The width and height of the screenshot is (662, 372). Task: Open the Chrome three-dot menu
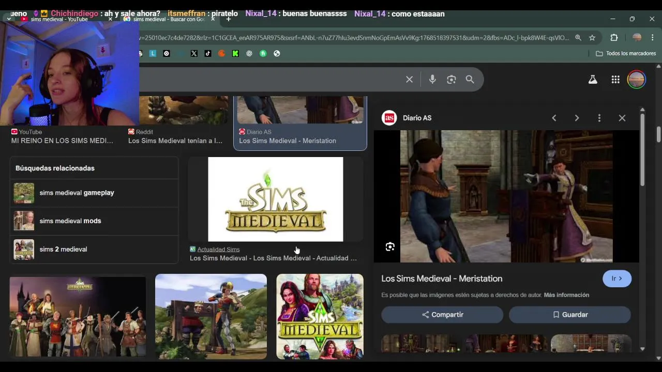(653, 38)
